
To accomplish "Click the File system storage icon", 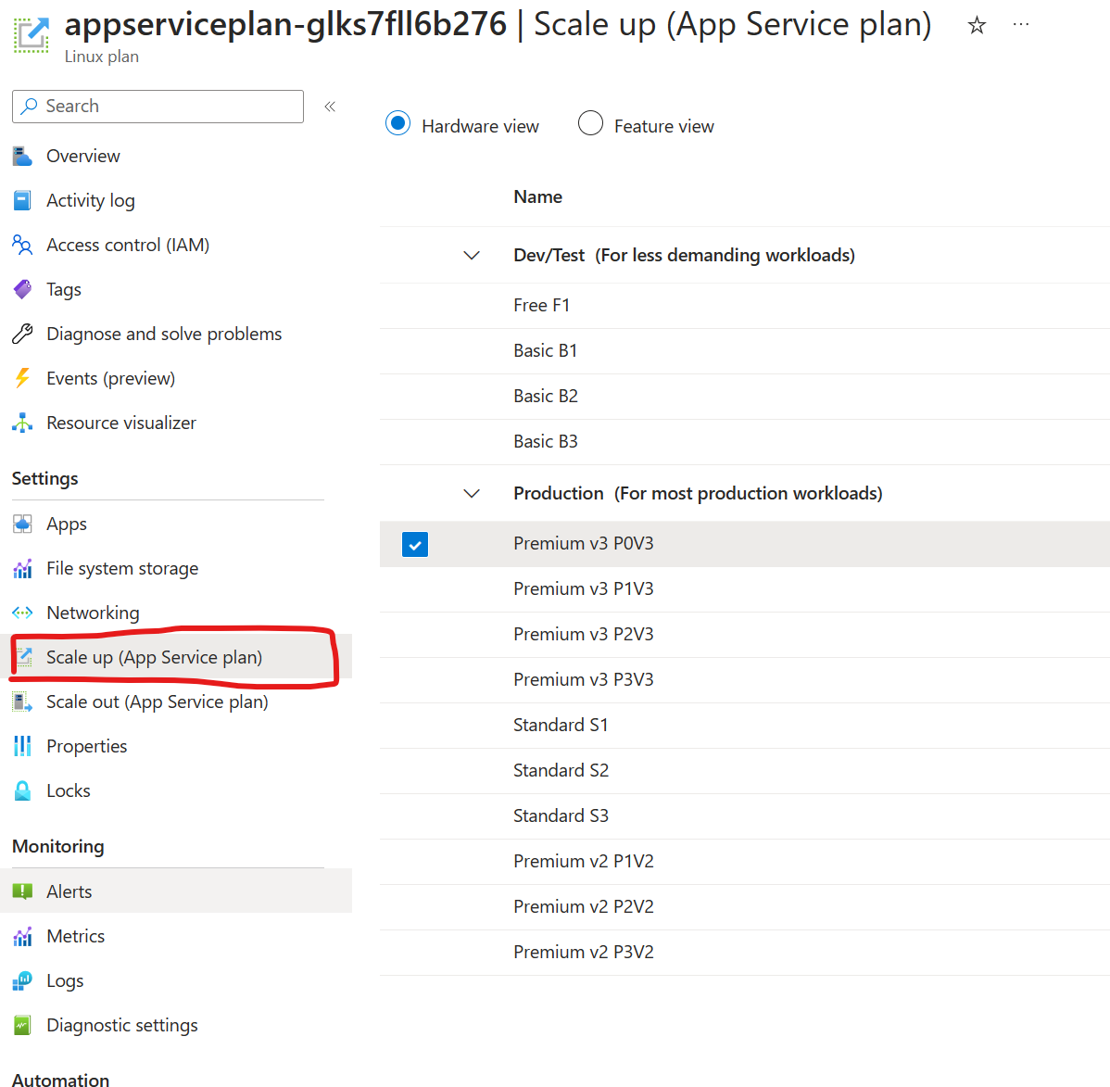I will pyautogui.click(x=22, y=569).
